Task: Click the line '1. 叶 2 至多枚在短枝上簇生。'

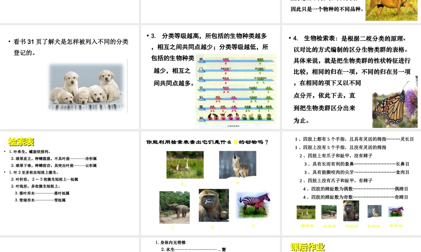Action: (x=34, y=173)
